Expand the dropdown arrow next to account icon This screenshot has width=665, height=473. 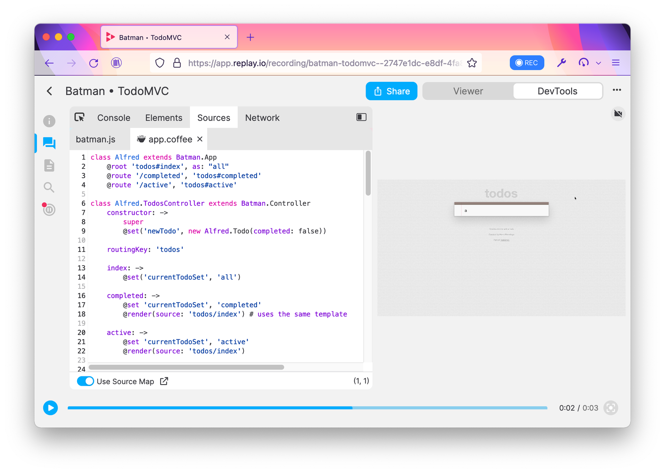coord(598,63)
